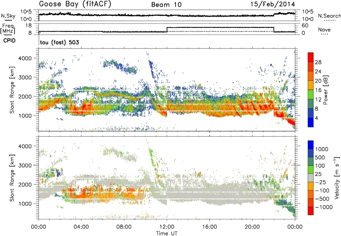
Task: Select the tau (fast) 503 text
Action: pyautogui.click(x=59, y=42)
